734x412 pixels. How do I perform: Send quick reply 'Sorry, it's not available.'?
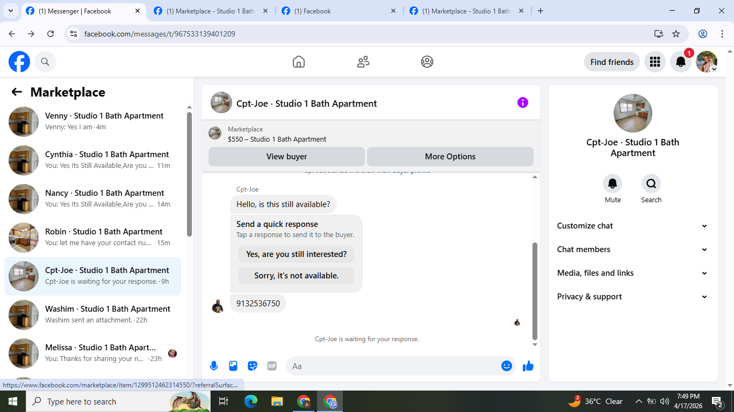coord(297,276)
